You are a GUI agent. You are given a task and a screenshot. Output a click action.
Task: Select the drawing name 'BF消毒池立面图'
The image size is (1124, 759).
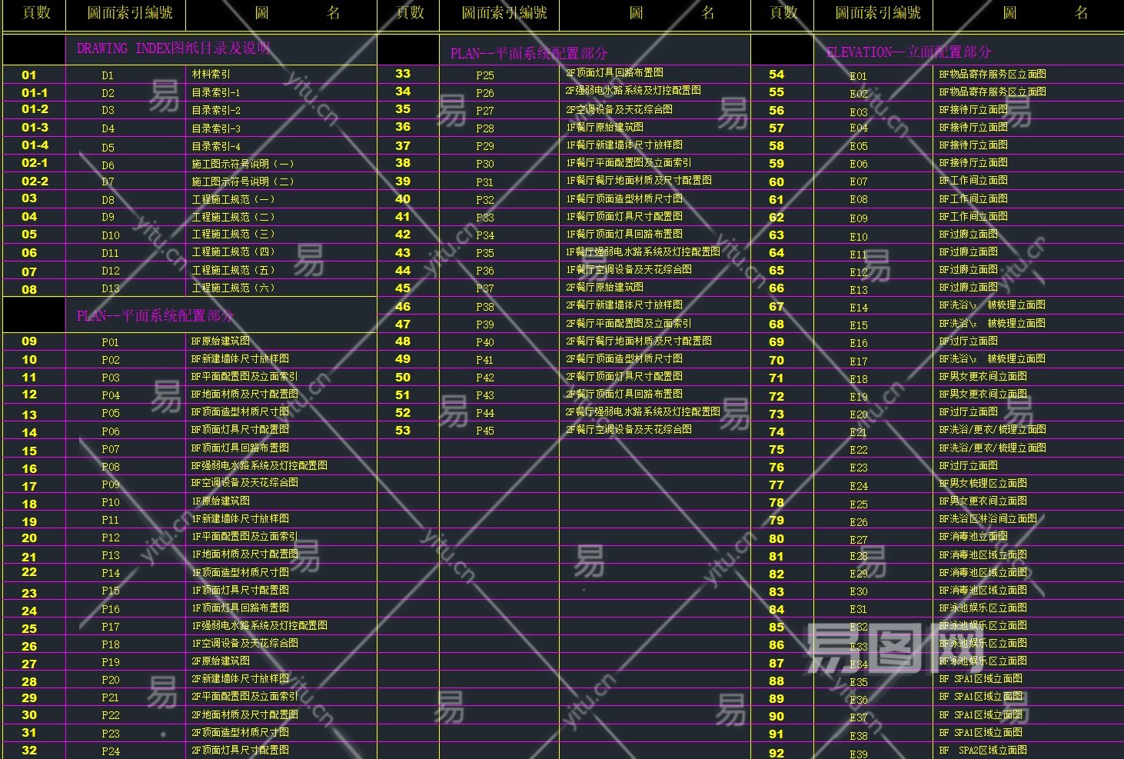pyautogui.click(x=973, y=536)
